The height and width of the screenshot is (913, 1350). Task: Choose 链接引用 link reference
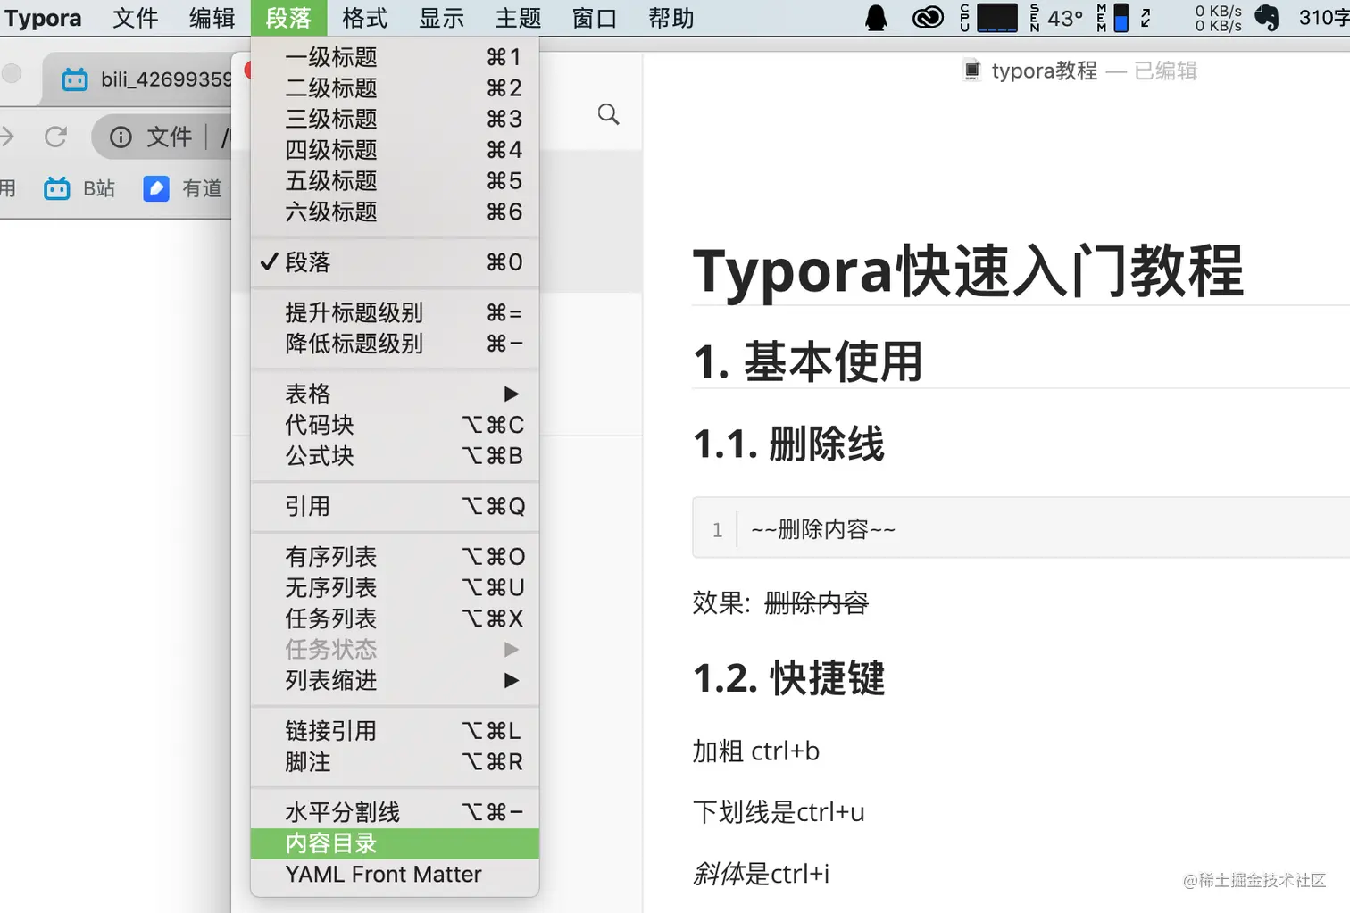click(x=395, y=731)
